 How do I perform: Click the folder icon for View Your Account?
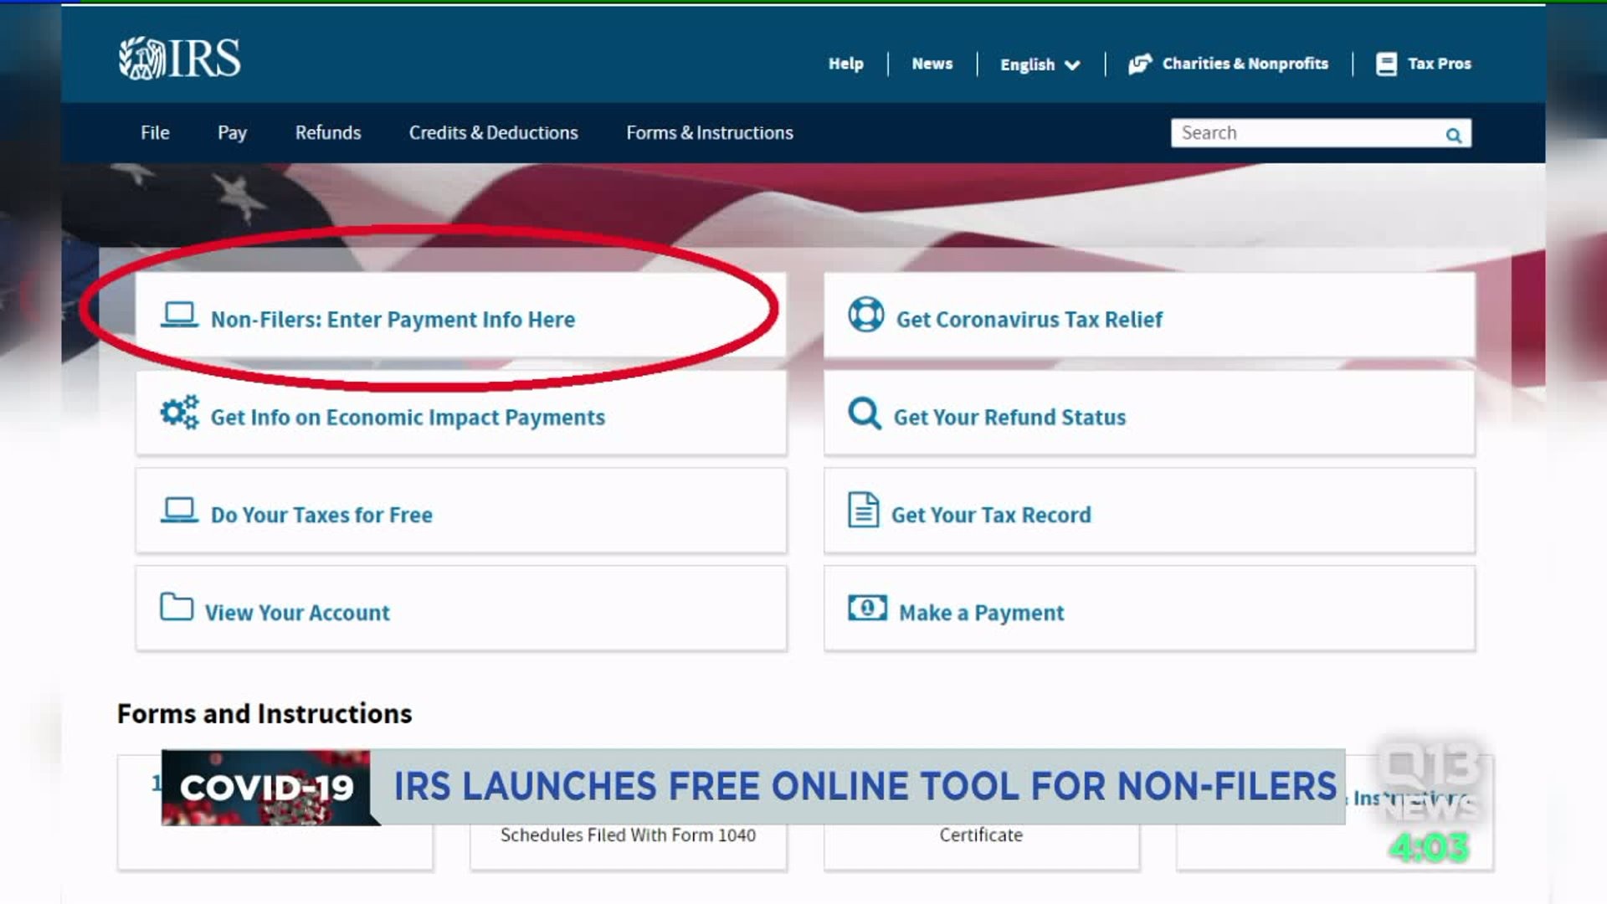click(x=177, y=607)
